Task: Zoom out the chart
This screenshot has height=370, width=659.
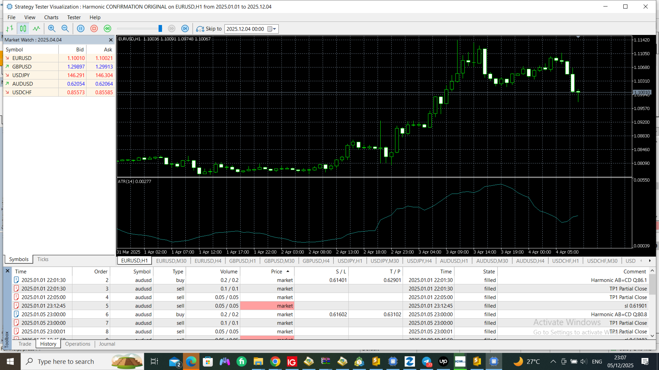Action: pyautogui.click(x=65, y=29)
